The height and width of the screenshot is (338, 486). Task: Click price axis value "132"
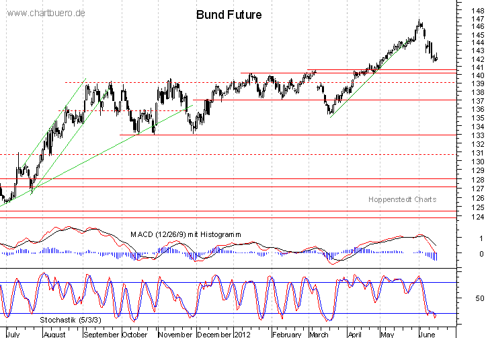click(477, 144)
